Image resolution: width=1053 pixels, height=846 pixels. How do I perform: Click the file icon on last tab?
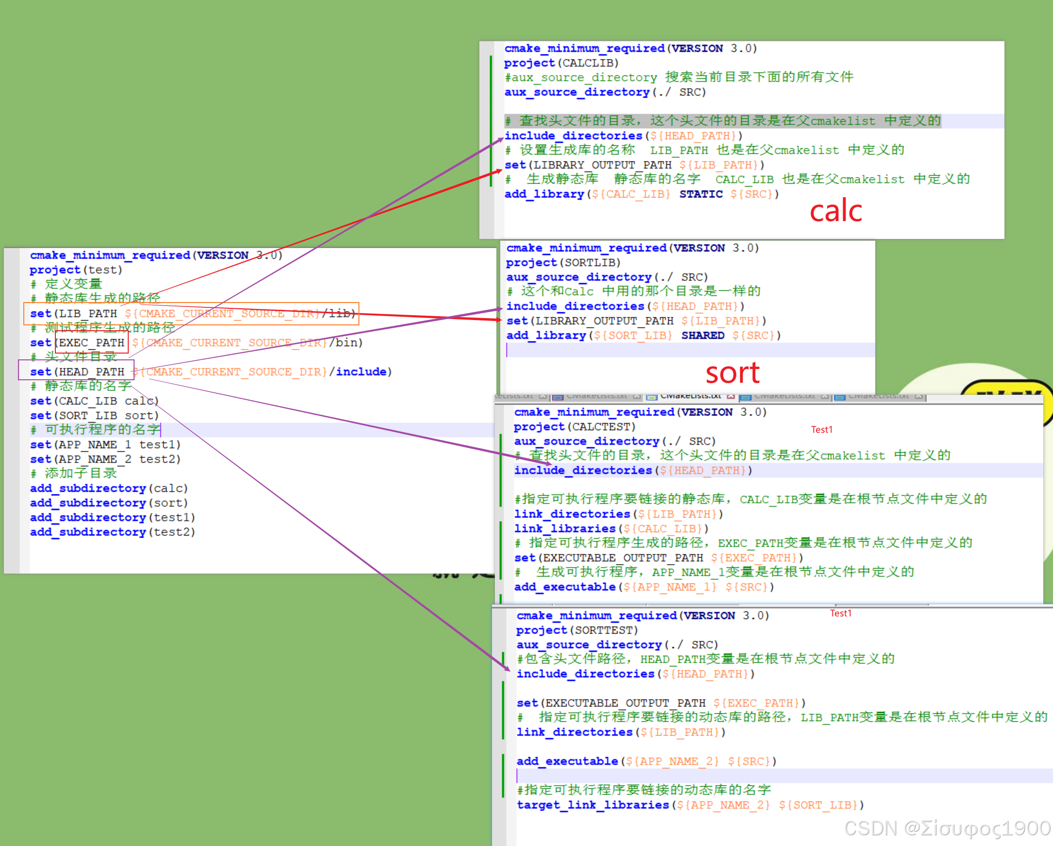840,397
